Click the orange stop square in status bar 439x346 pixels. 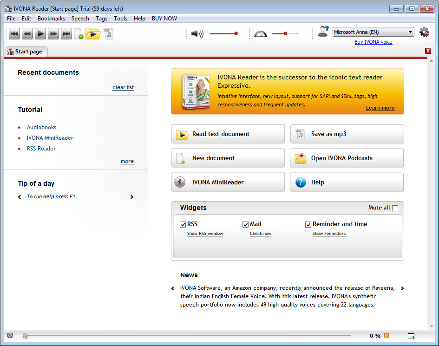(387, 336)
